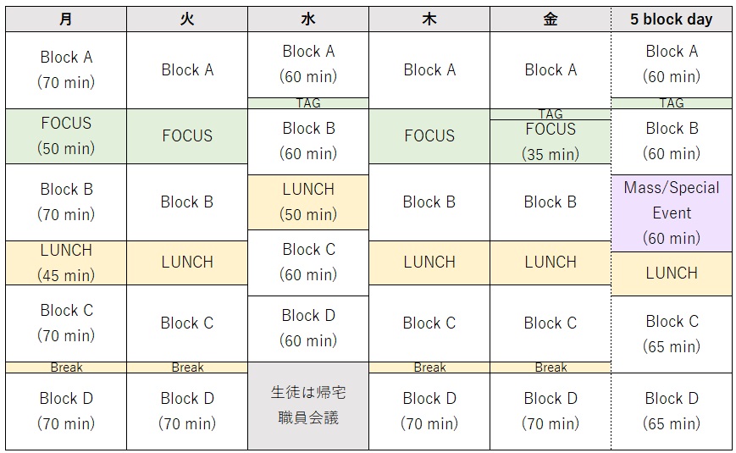Click the 生徒は帰宅 職員会議 cell
This screenshot has height=453, width=736.
click(x=308, y=406)
